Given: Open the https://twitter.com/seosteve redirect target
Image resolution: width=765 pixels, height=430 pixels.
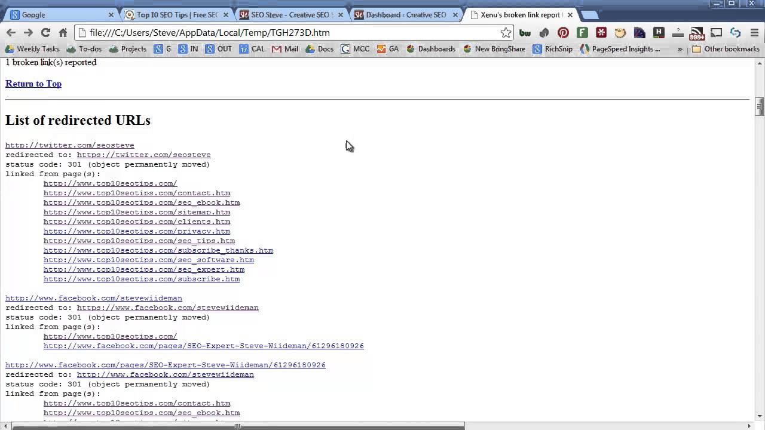Looking at the screenshot, I should (x=144, y=155).
